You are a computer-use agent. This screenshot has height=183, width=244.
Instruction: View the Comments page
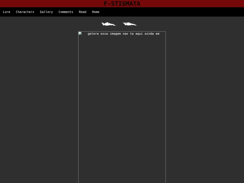point(66,12)
